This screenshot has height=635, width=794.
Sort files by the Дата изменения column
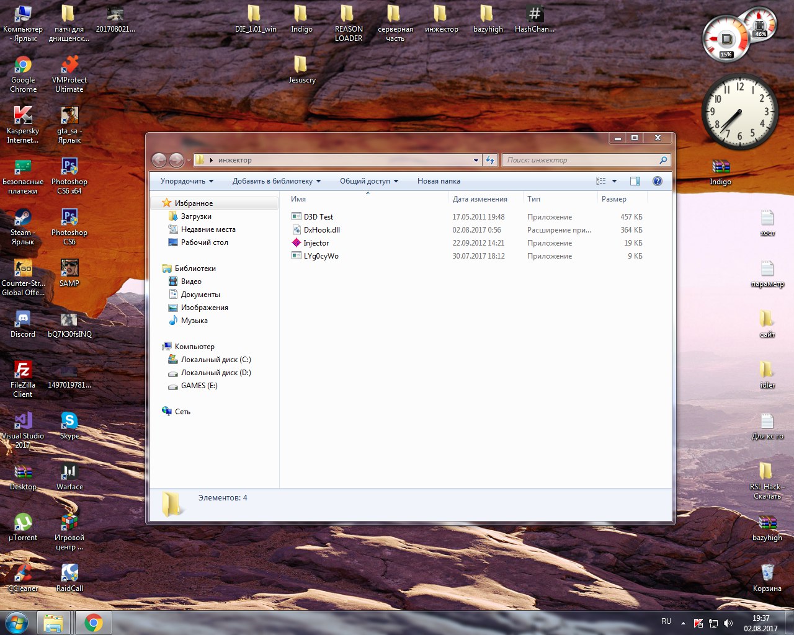coord(480,199)
